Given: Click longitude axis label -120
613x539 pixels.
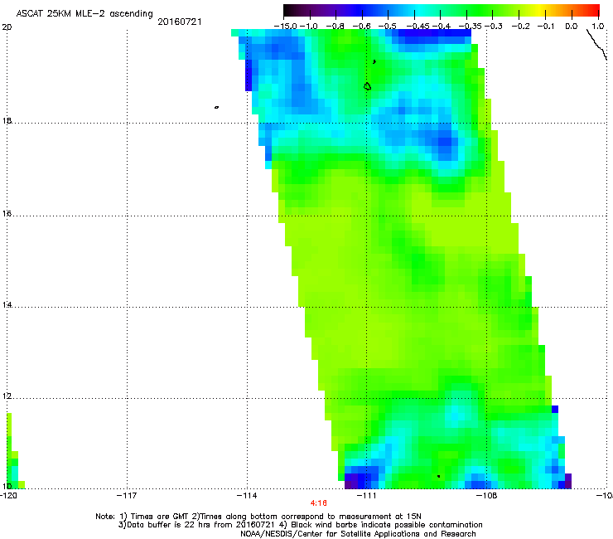Looking at the screenshot, I should (8, 496).
